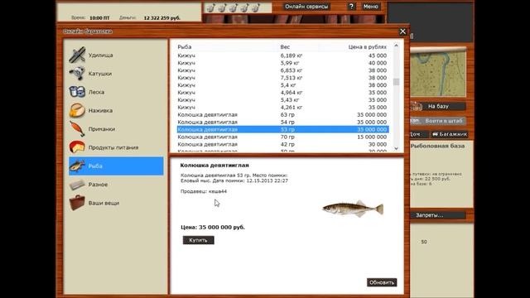
Task: Select Кижуч 5,43 кг row
Action: 282,100
